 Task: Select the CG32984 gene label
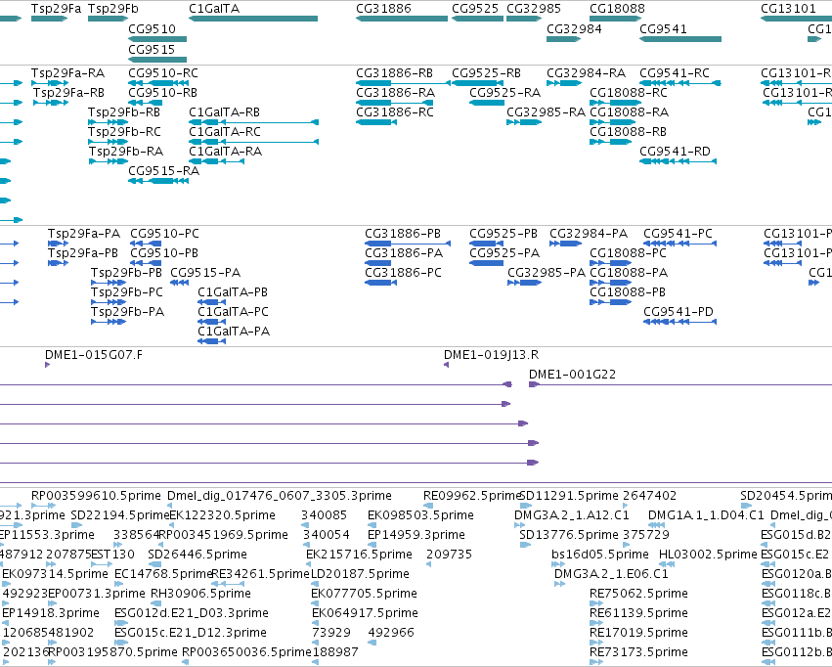(x=574, y=29)
